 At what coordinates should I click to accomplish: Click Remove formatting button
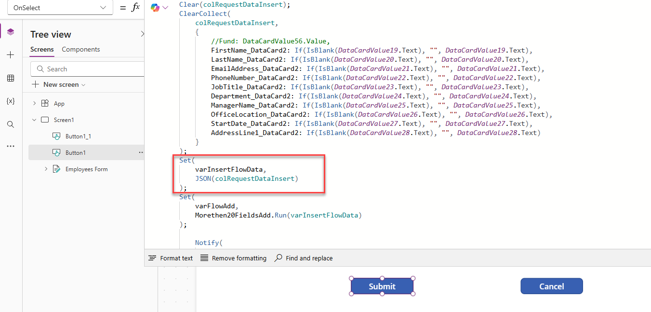(233, 258)
